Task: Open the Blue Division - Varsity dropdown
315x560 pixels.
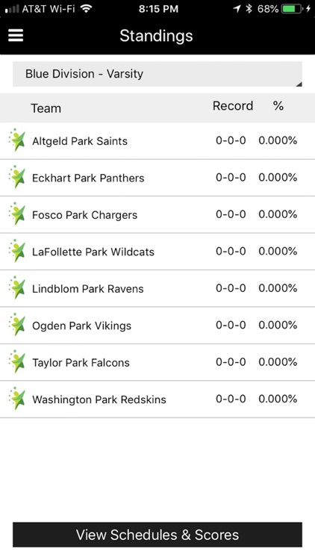Action: point(157,74)
